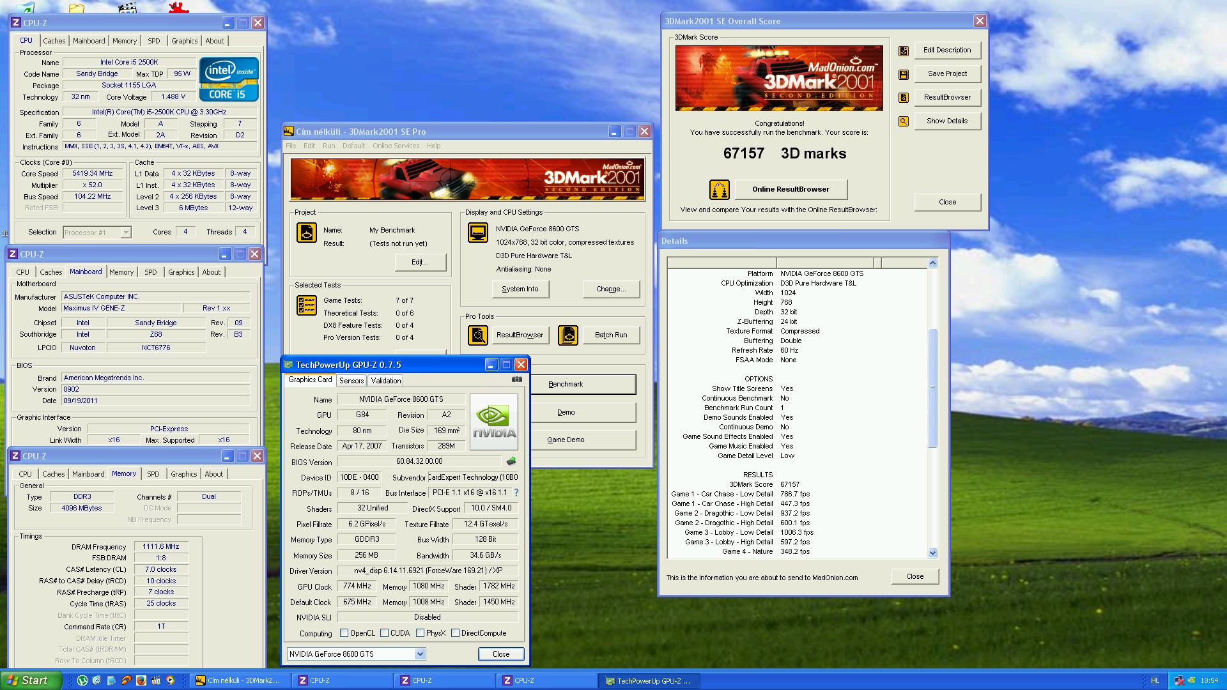
Task: Click the HL language bar indicator
Action: click(x=1155, y=681)
